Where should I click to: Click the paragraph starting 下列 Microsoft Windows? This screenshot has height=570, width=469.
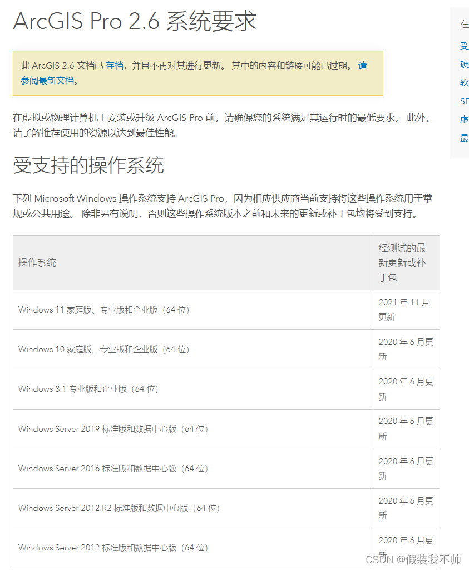[223, 206]
